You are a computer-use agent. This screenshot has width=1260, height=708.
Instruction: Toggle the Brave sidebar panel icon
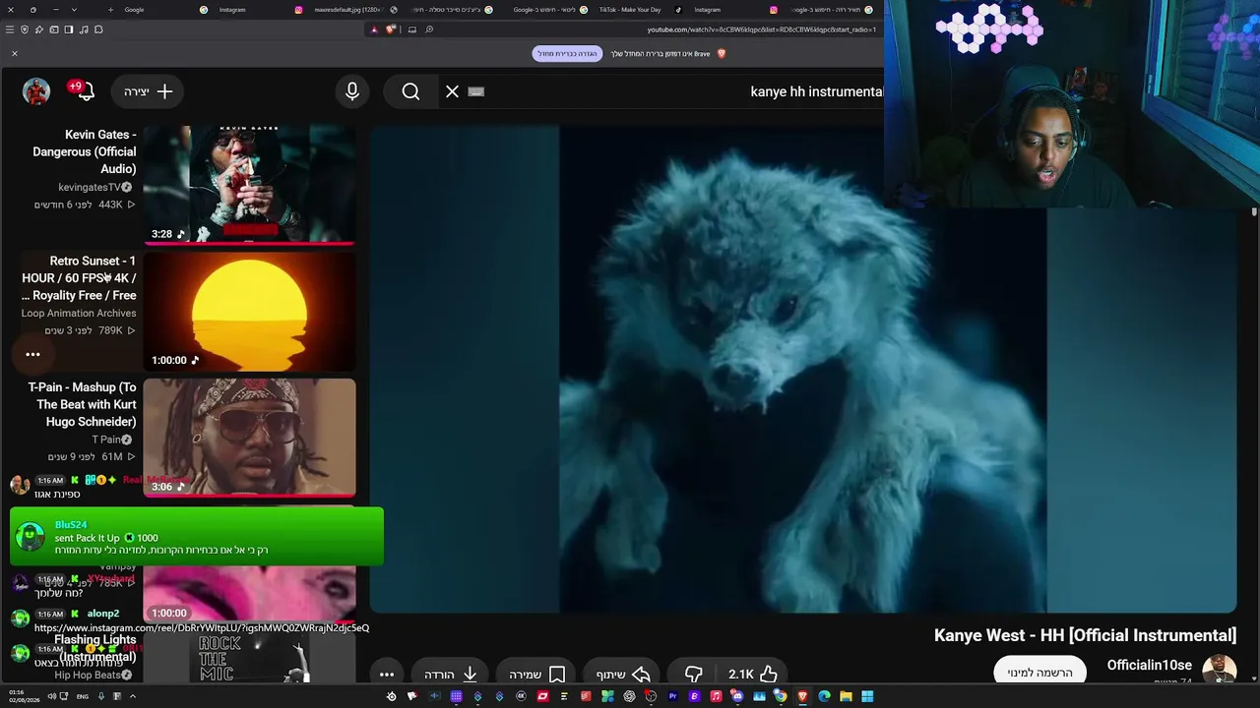point(69,29)
